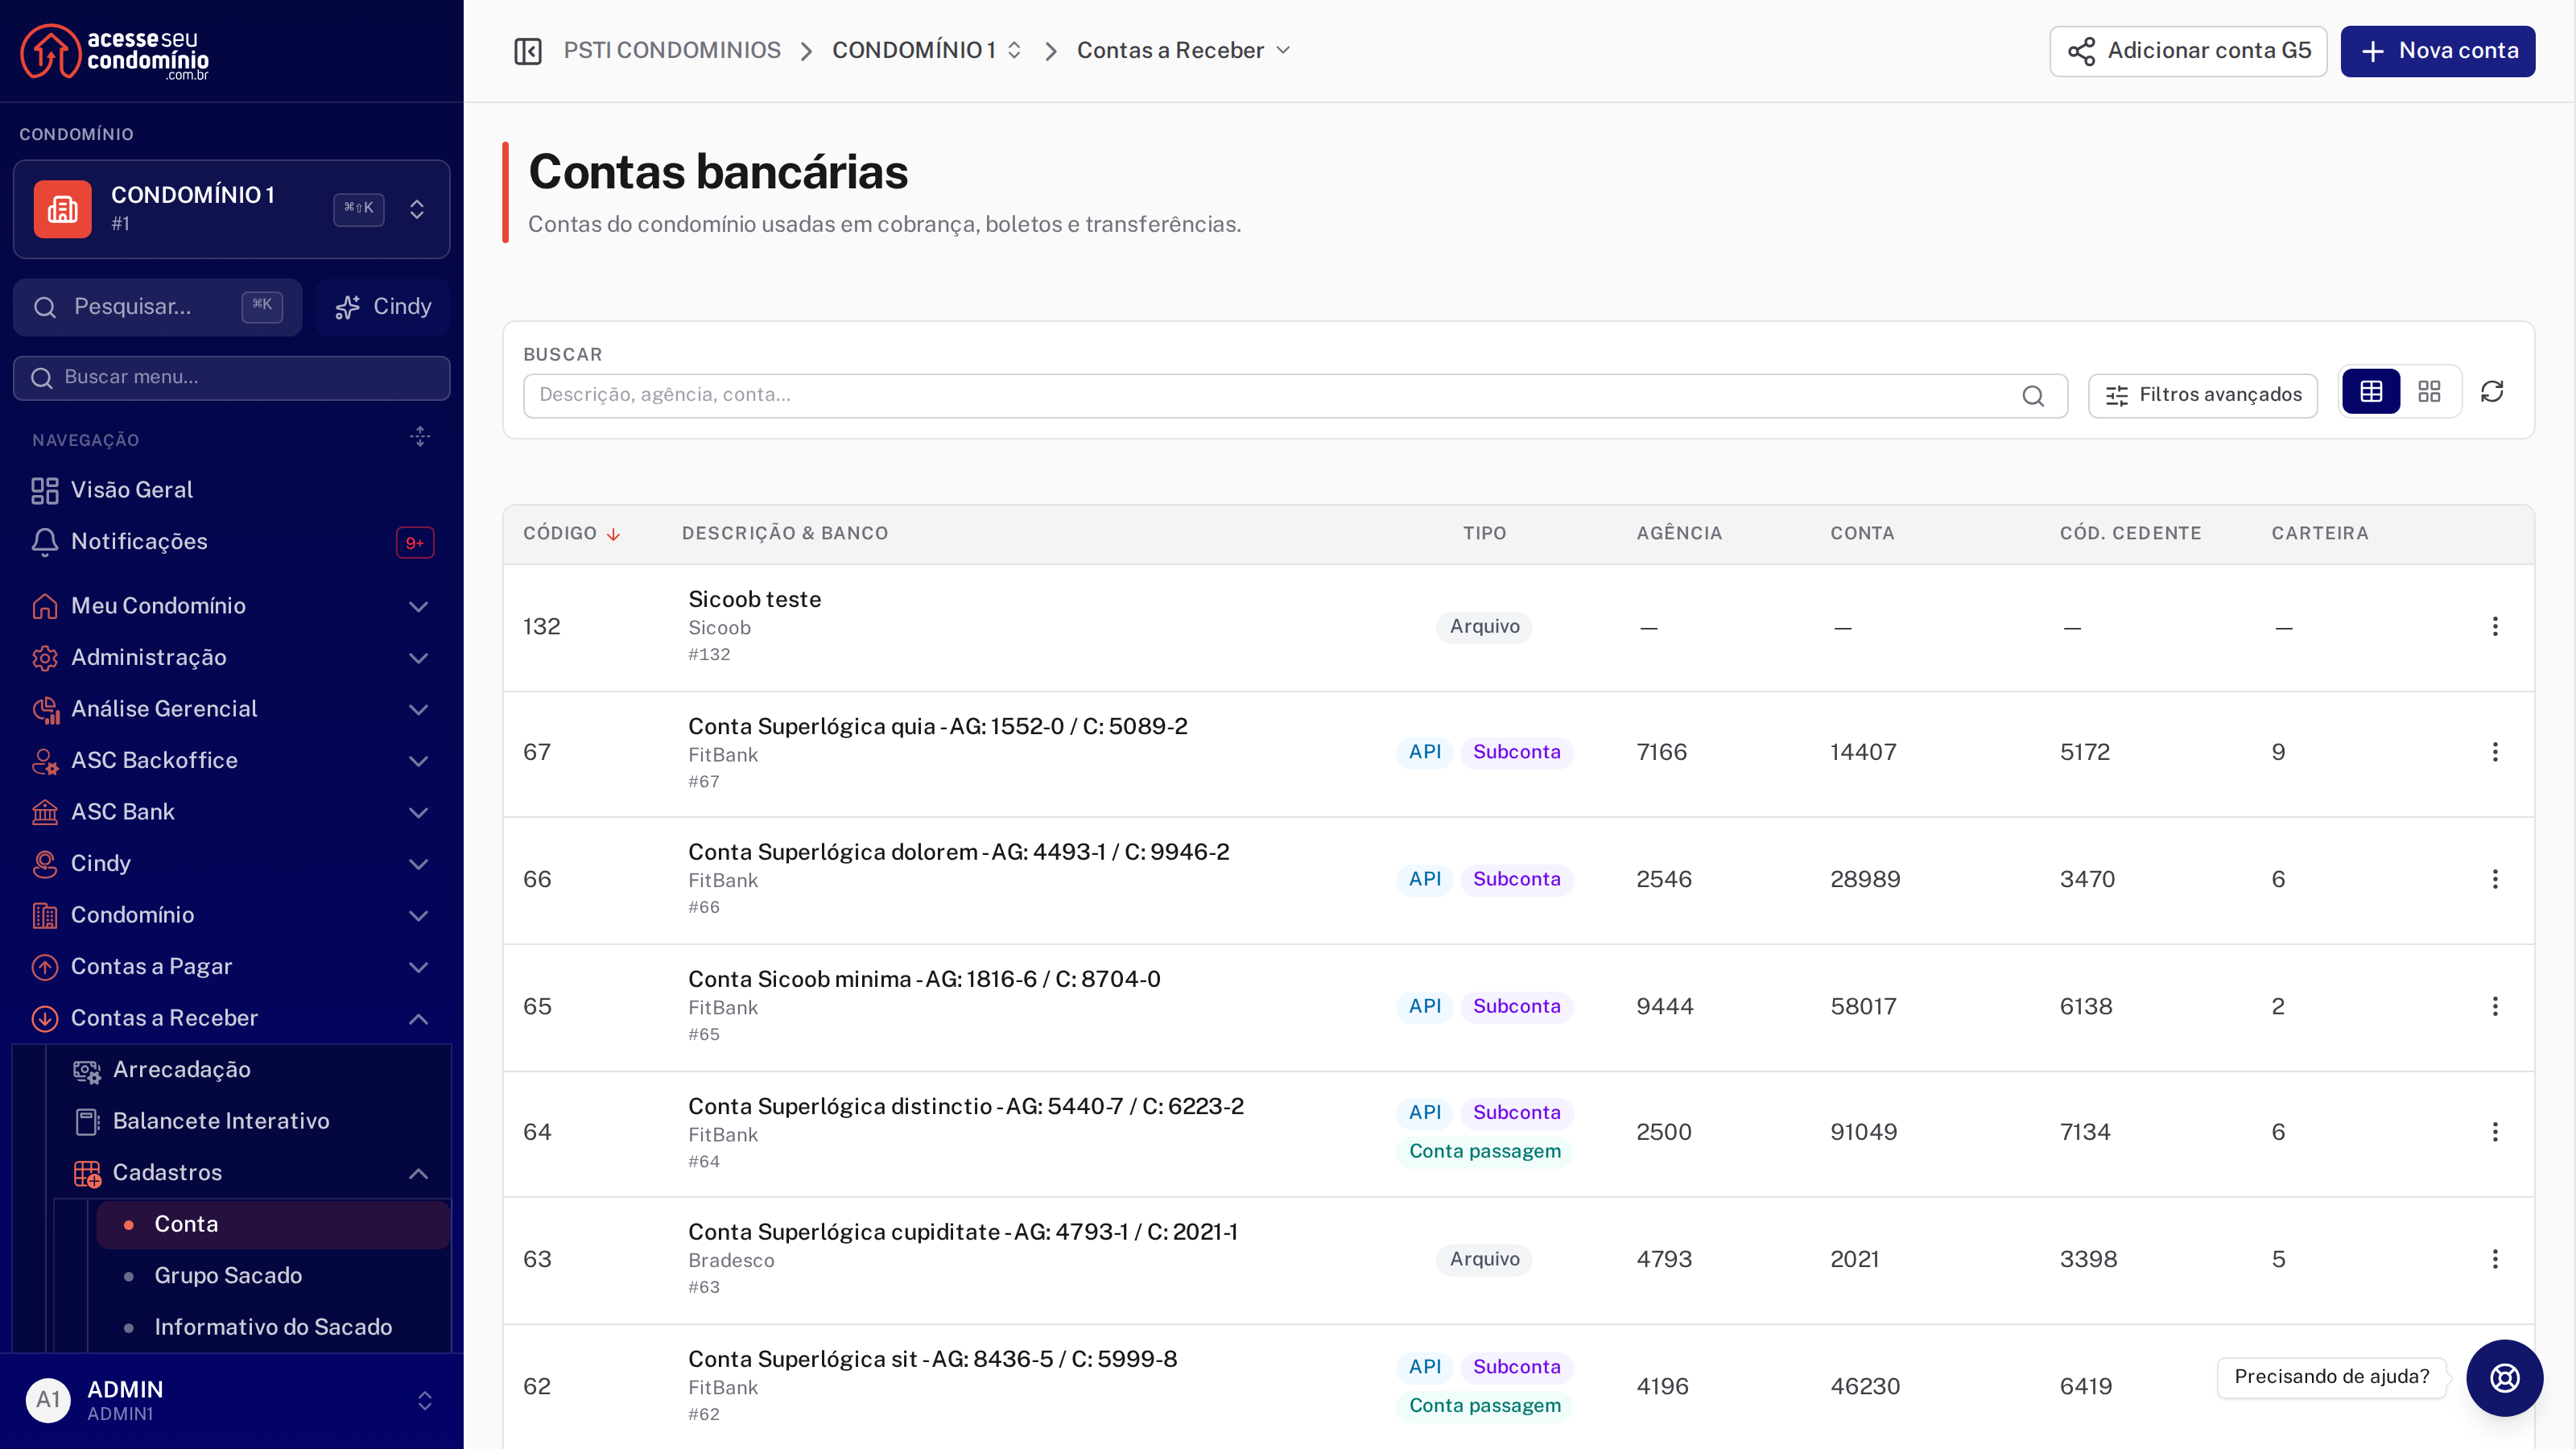2576x1449 pixels.
Task: Expand ASC Bank menu
Action: click(231, 812)
